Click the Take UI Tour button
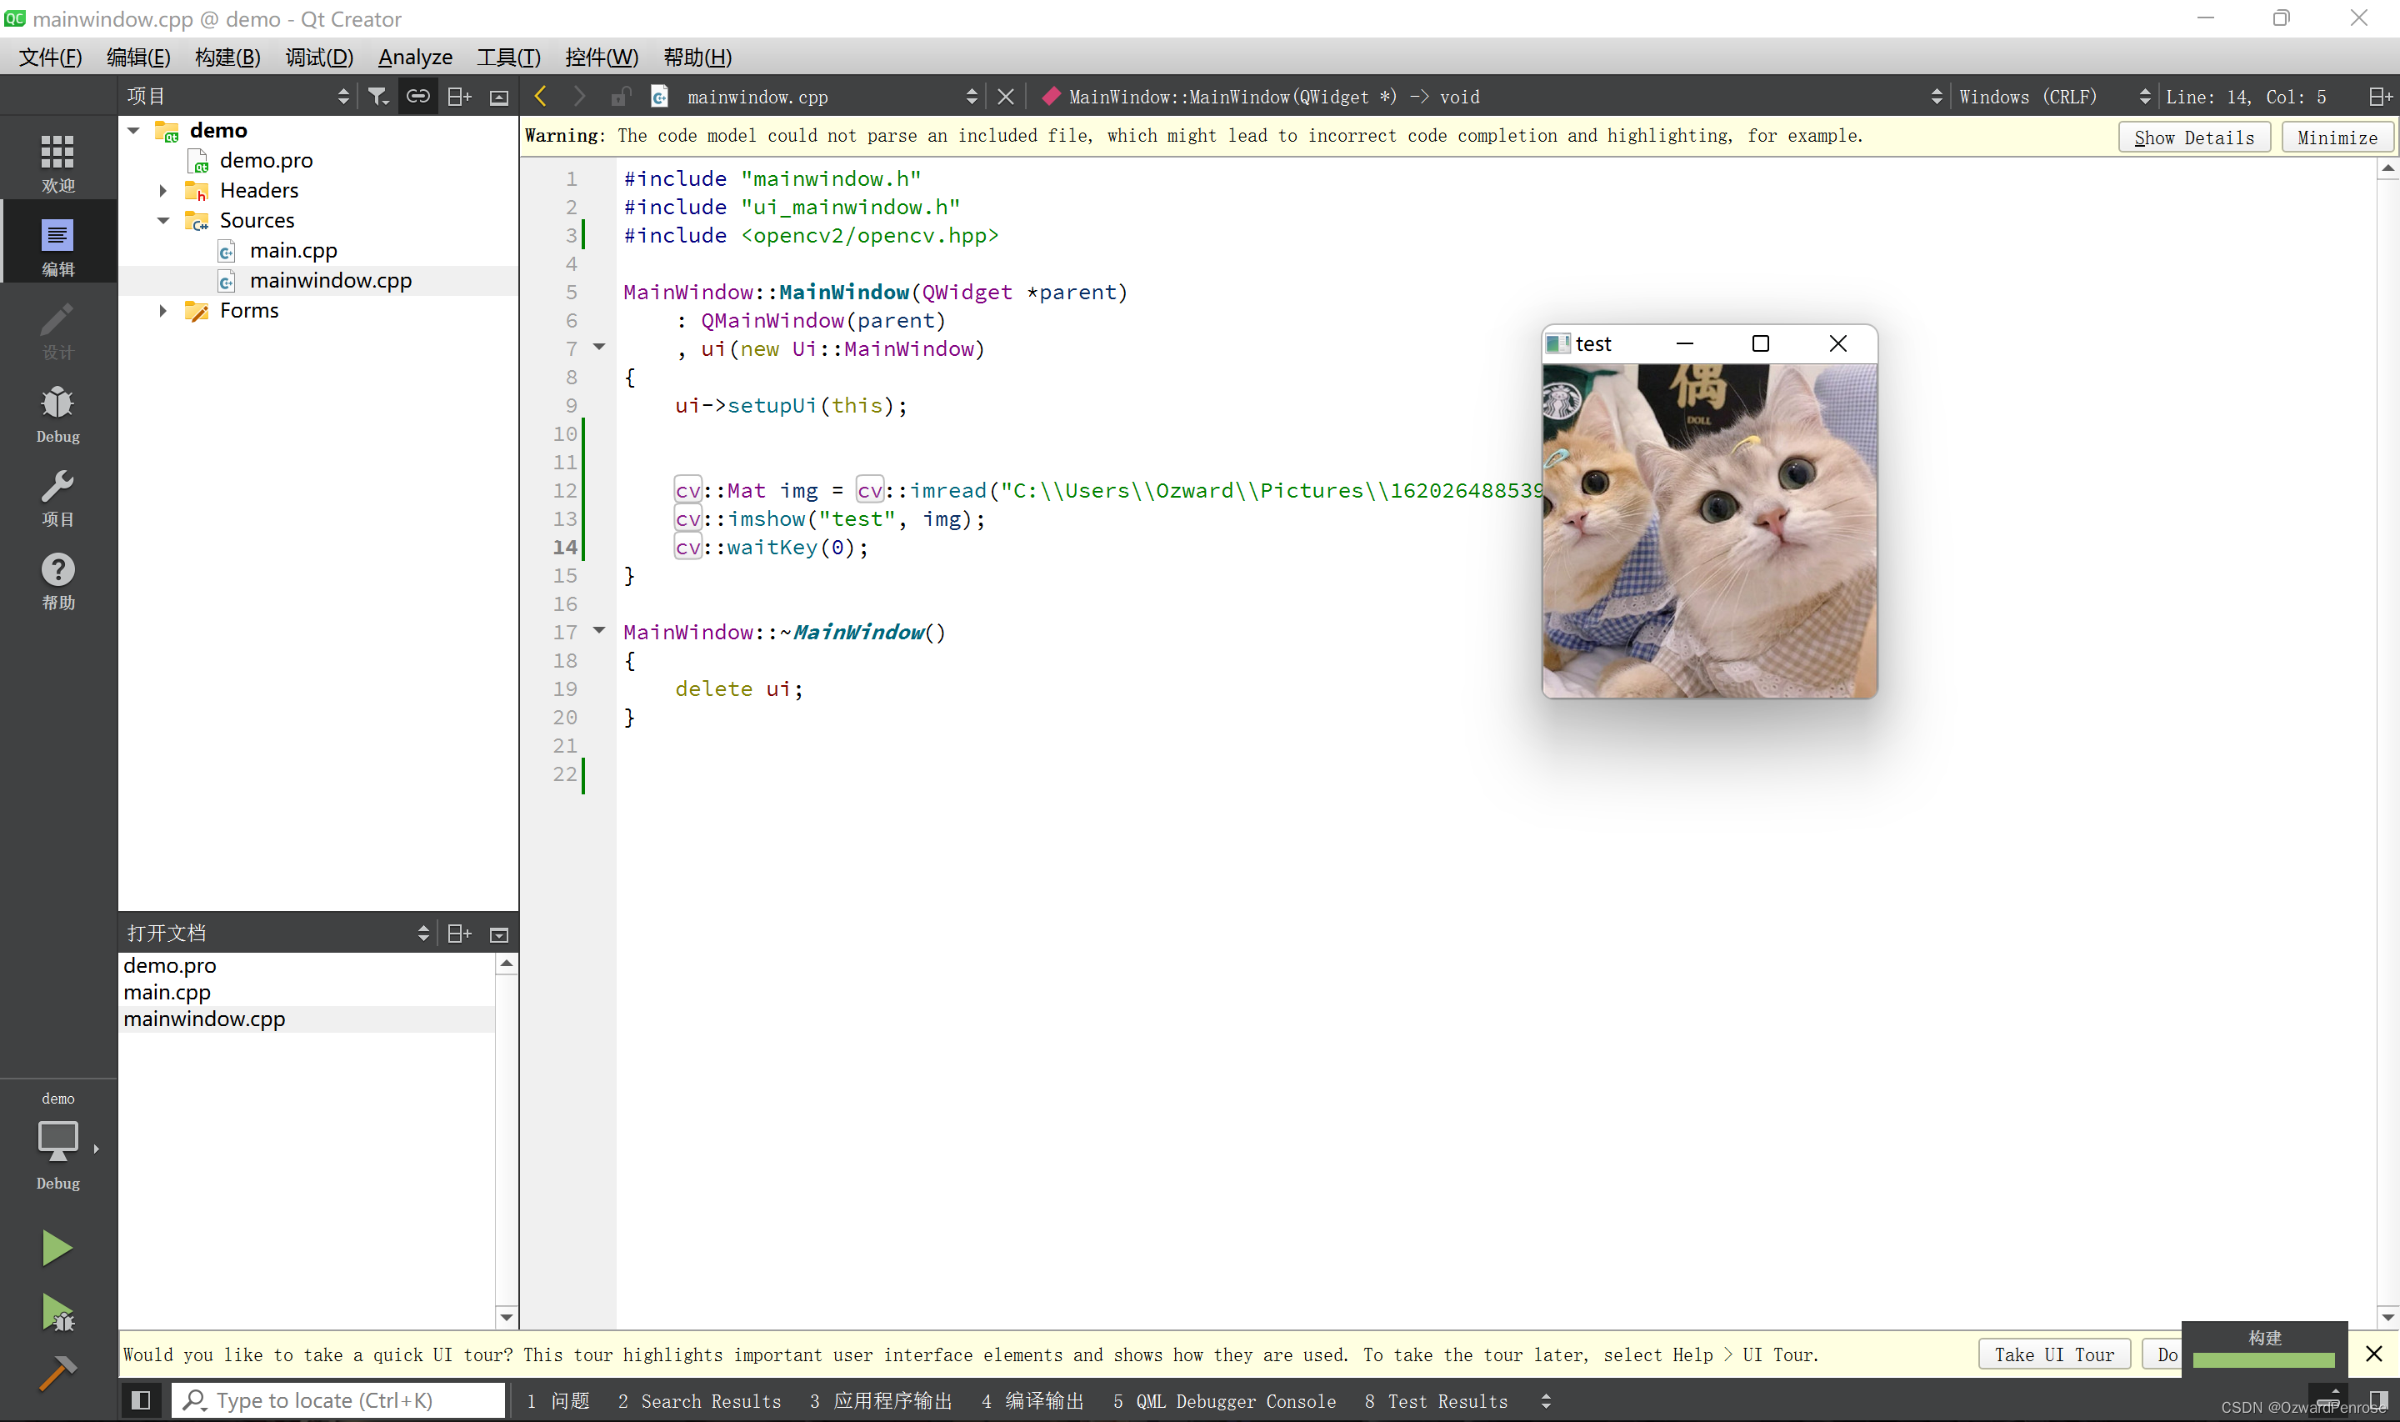This screenshot has width=2400, height=1422. coord(2053,1355)
